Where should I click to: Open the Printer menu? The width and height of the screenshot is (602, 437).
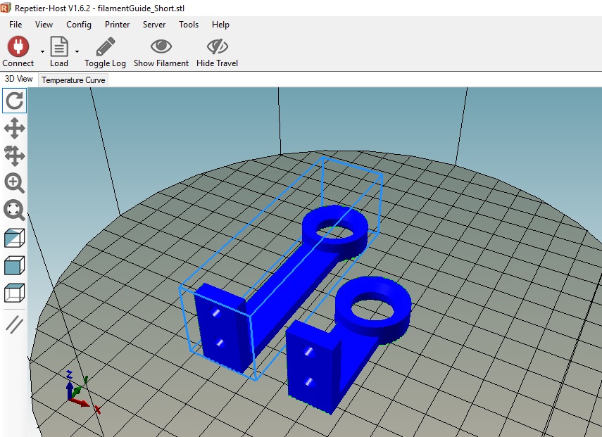pos(117,25)
